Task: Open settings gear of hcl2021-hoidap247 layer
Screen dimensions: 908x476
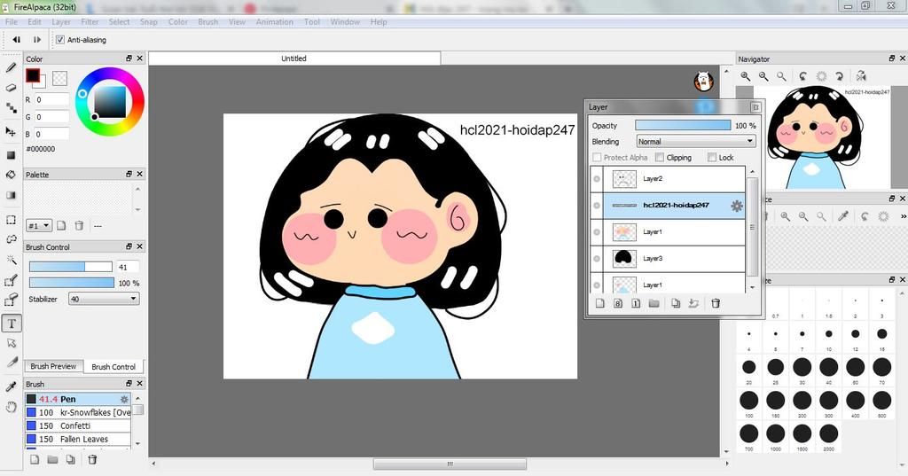Action: pos(737,206)
